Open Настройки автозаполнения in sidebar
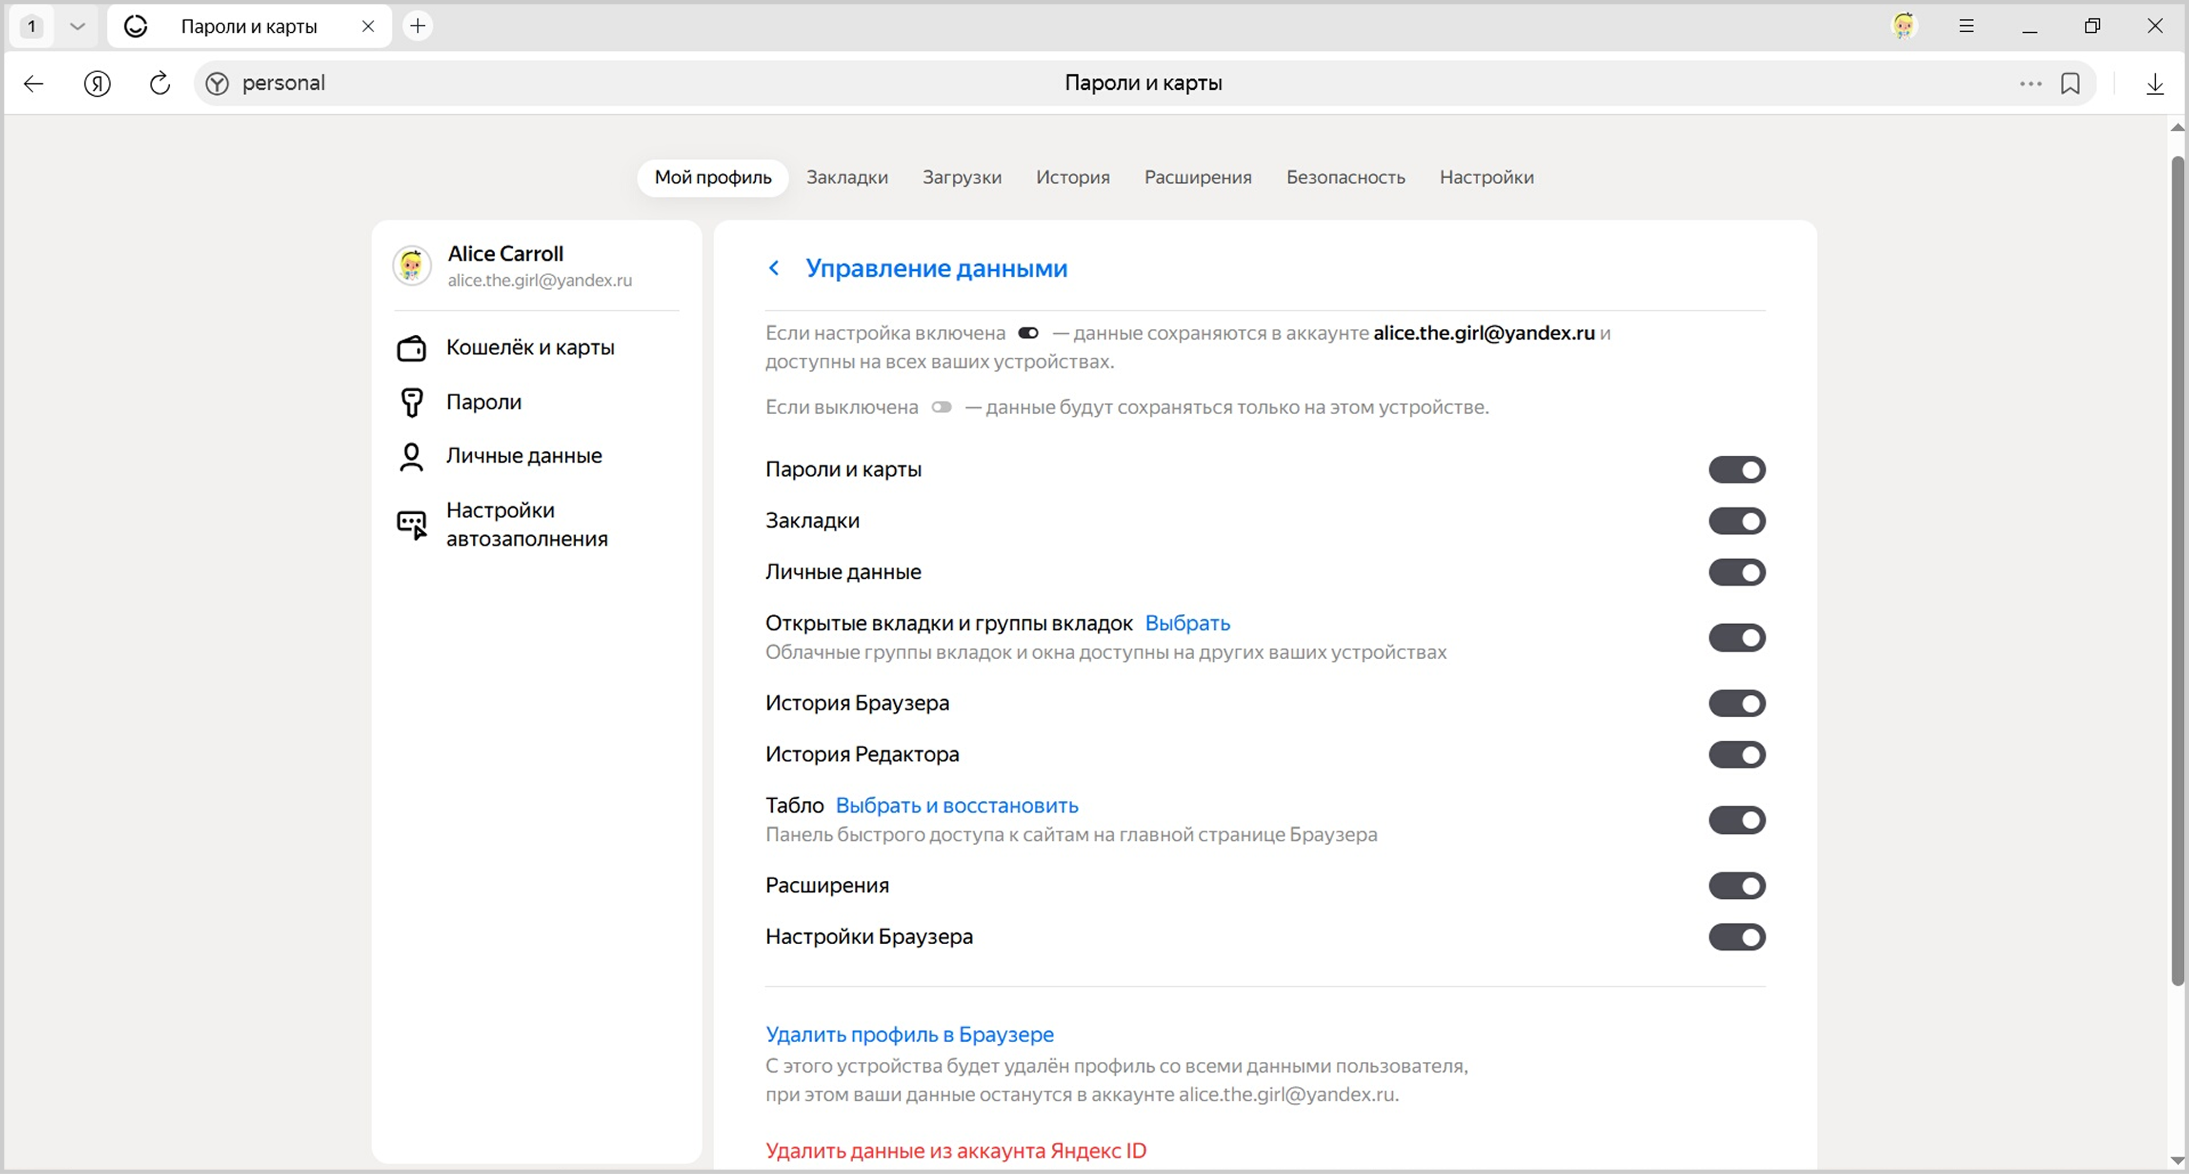The width and height of the screenshot is (2189, 1174). [526, 524]
